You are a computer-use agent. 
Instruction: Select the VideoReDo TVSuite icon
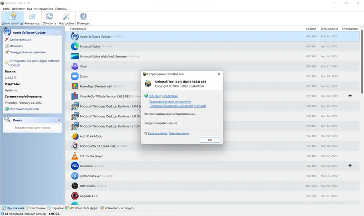coord(75,96)
